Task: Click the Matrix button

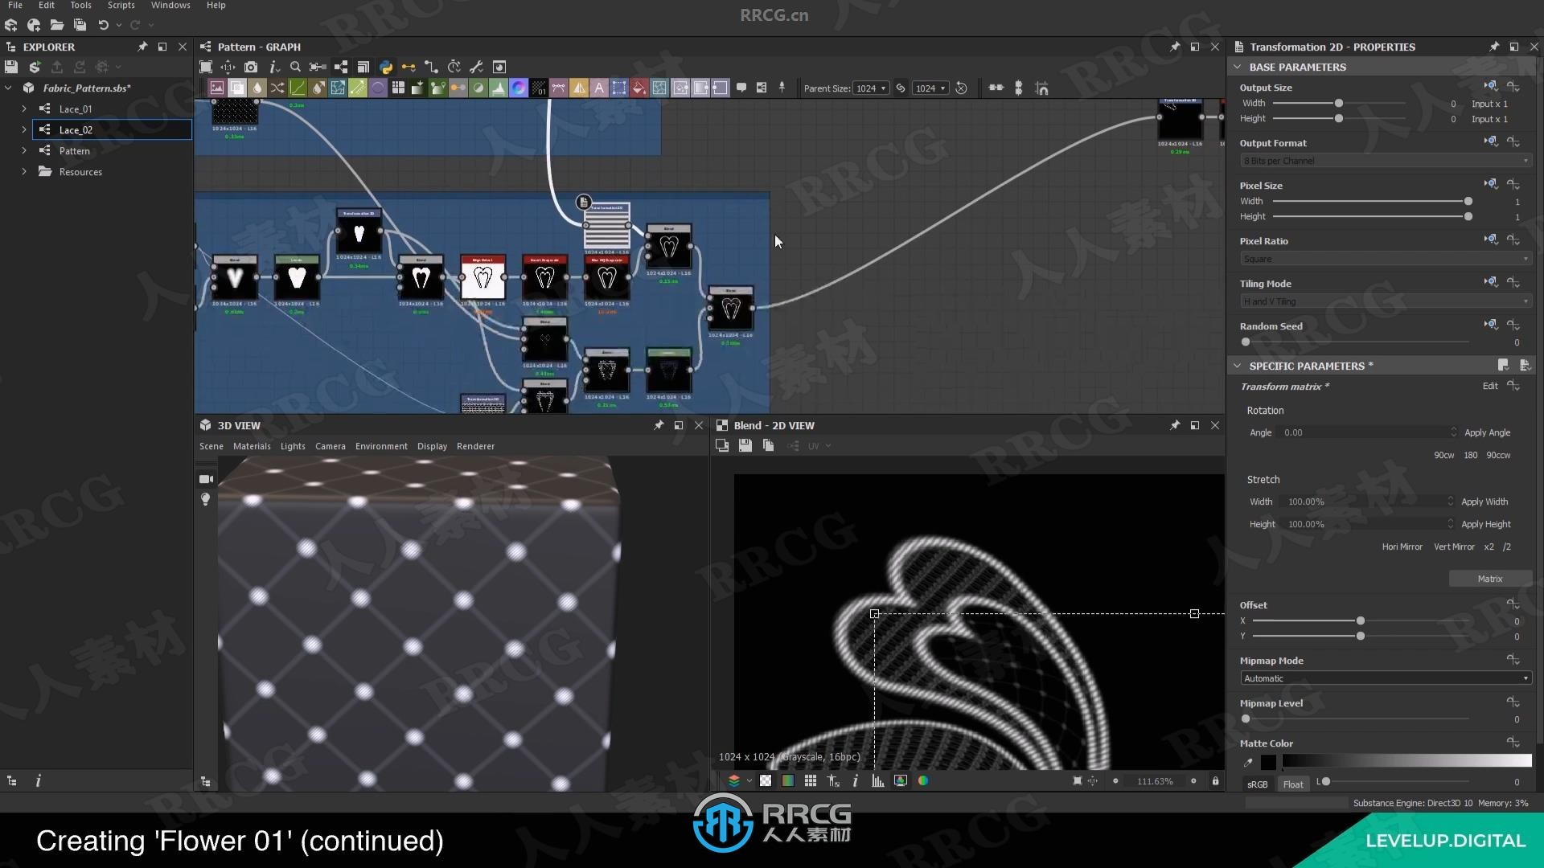Action: click(1489, 579)
